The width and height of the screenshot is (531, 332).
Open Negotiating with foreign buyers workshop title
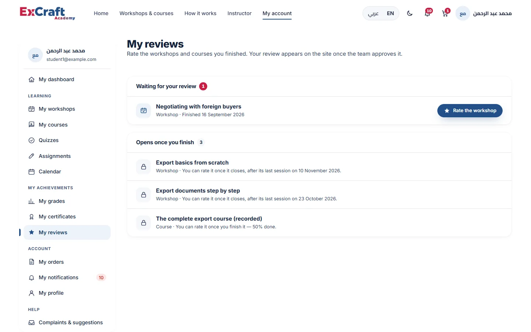click(198, 107)
